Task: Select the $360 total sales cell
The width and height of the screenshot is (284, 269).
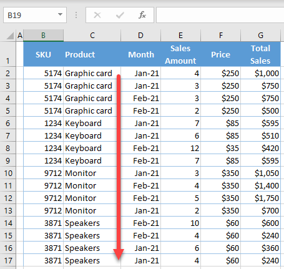Action: tap(260, 248)
